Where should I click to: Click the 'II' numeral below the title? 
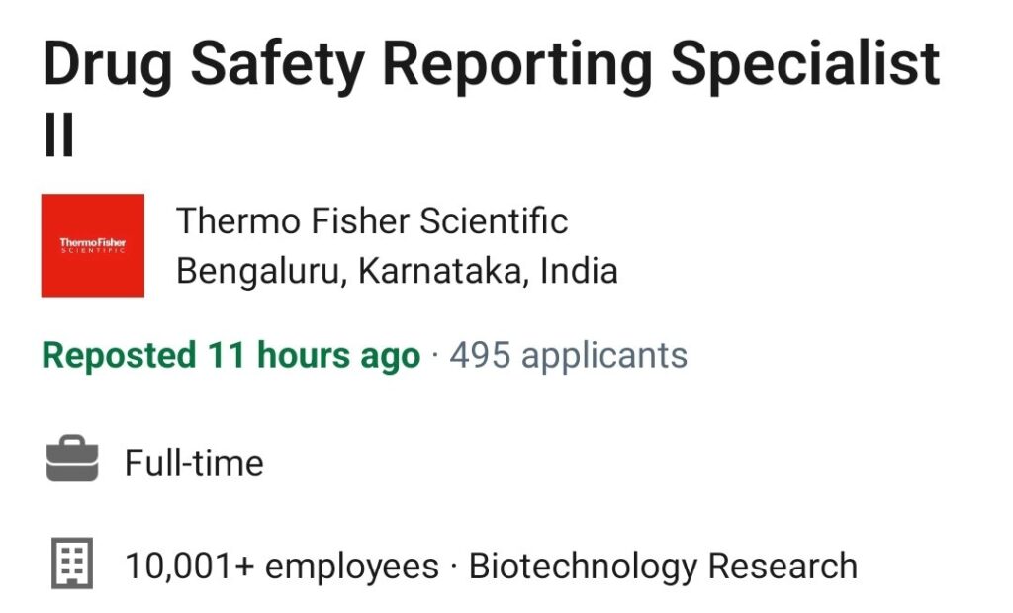pos(58,134)
